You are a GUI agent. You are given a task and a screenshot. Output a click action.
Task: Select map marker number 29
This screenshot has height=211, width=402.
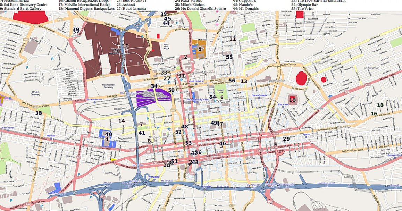[286, 139]
